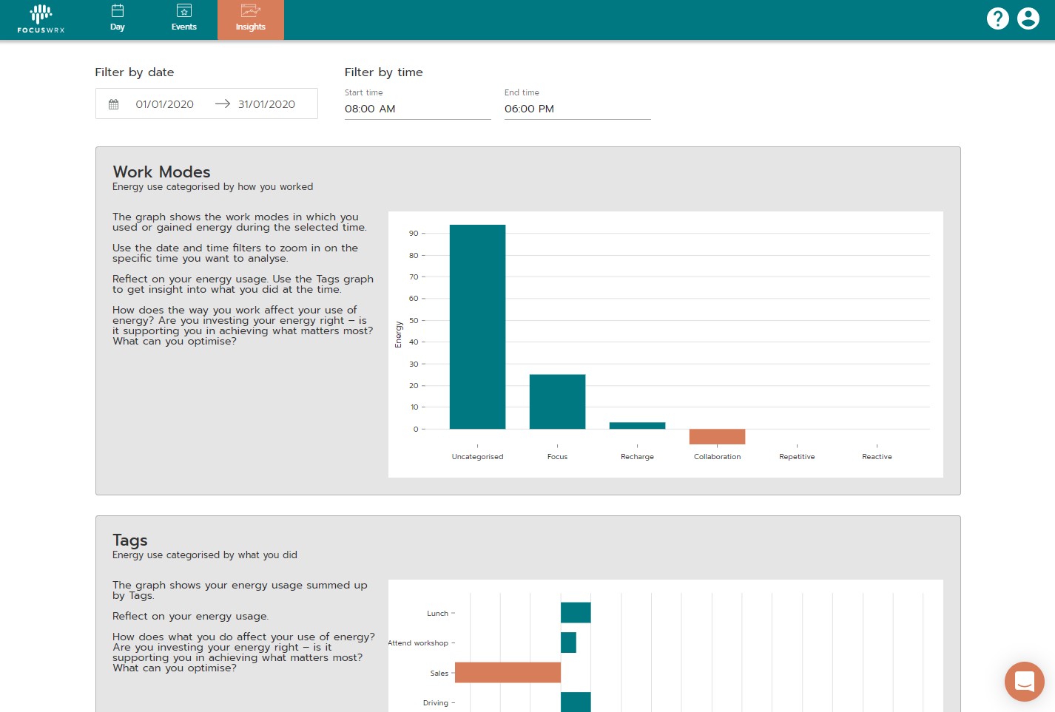Edit the end date 31/01/2020
The image size is (1055, 712).
point(267,104)
